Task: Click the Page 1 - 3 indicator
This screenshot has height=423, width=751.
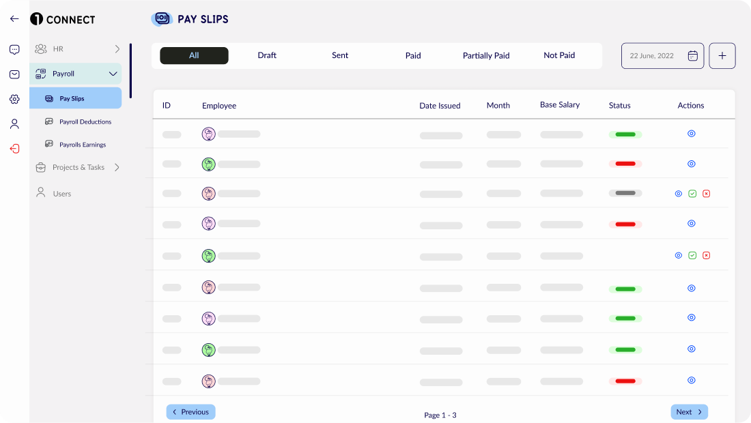Action: point(440,415)
